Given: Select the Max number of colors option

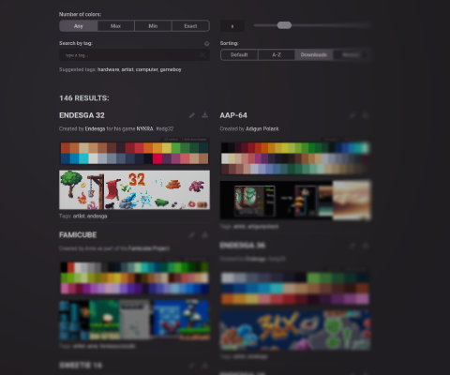Looking at the screenshot, I should [115, 26].
